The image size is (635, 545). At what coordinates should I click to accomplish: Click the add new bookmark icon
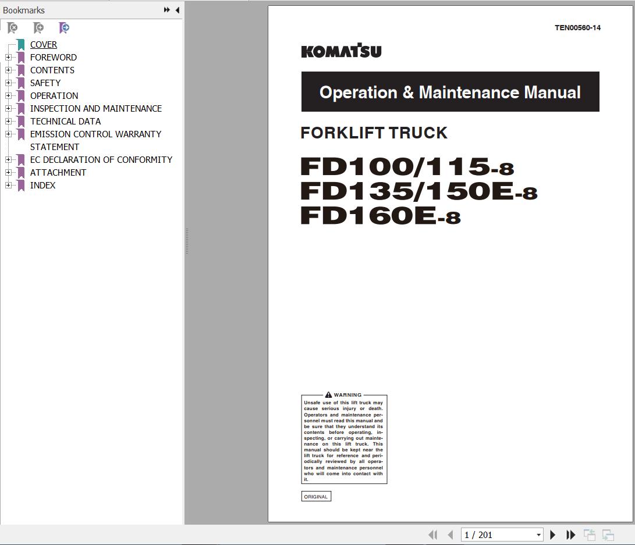38,27
